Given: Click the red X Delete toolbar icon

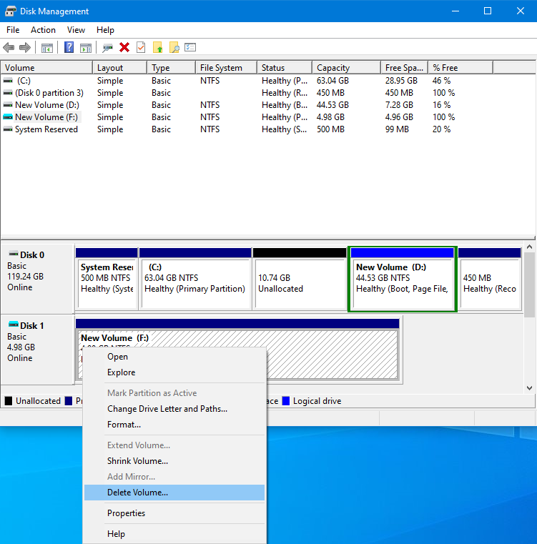Looking at the screenshot, I should tap(124, 47).
